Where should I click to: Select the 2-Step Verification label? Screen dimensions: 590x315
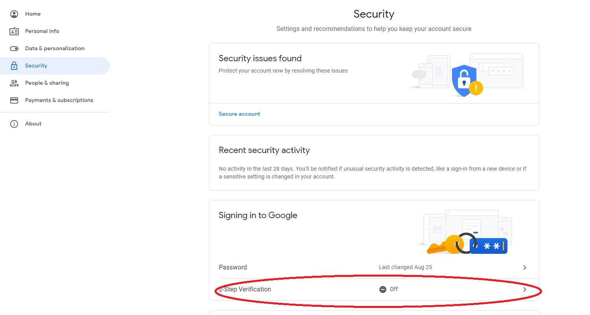(x=246, y=290)
